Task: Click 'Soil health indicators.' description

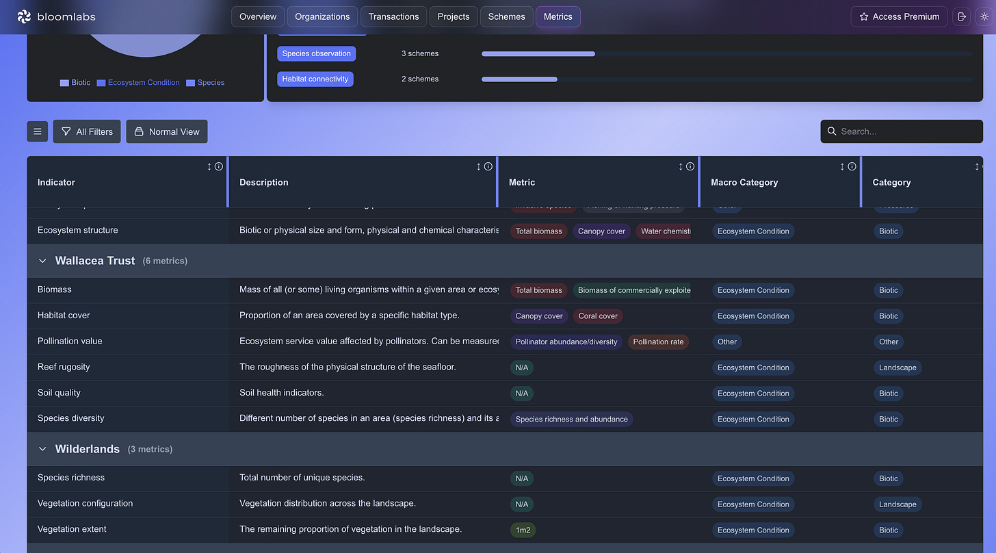Action: (282, 393)
